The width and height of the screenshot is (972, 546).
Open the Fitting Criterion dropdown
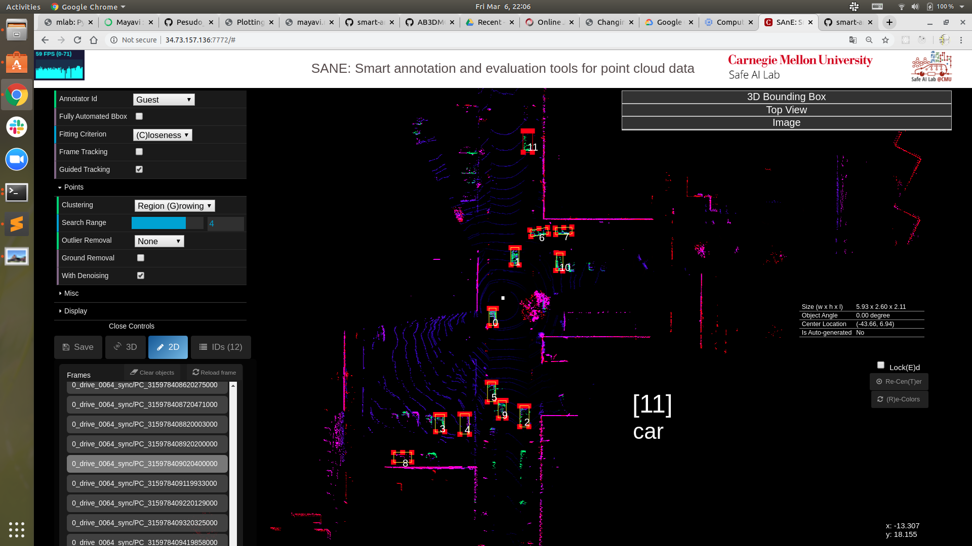pos(162,135)
